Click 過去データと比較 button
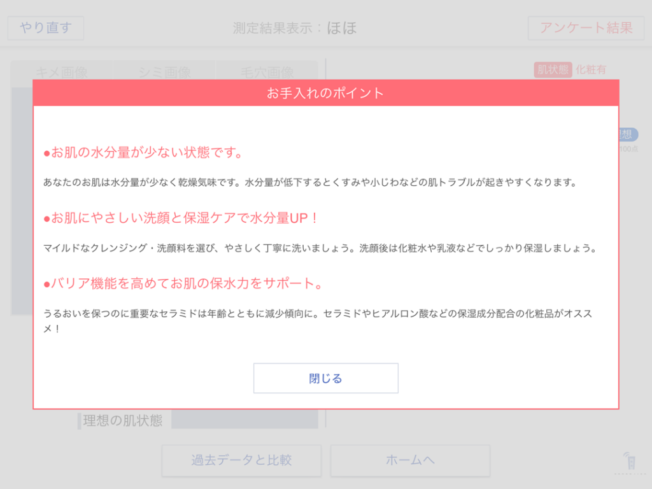 (241, 460)
